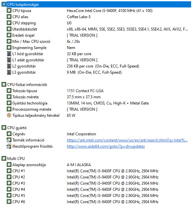Click the 'HexaCore Intel Core i5-9400F' value
Viewport: 196px width, 208px height.
[110, 11]
